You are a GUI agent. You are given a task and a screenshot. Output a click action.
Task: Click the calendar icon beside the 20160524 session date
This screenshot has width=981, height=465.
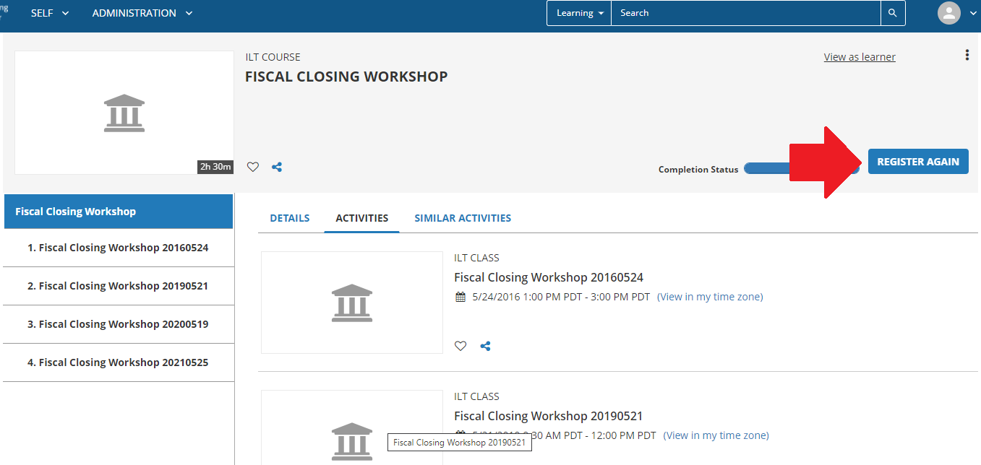click(x=460, y=296)
